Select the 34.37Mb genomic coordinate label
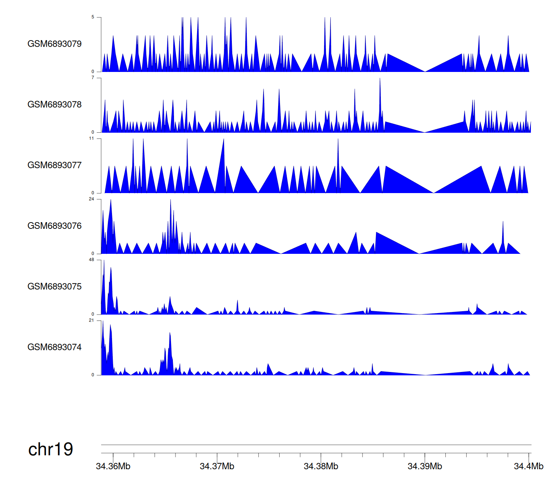The height and width of the screenshot is (492, 560). pyautogui.click(x=217, y=467)
